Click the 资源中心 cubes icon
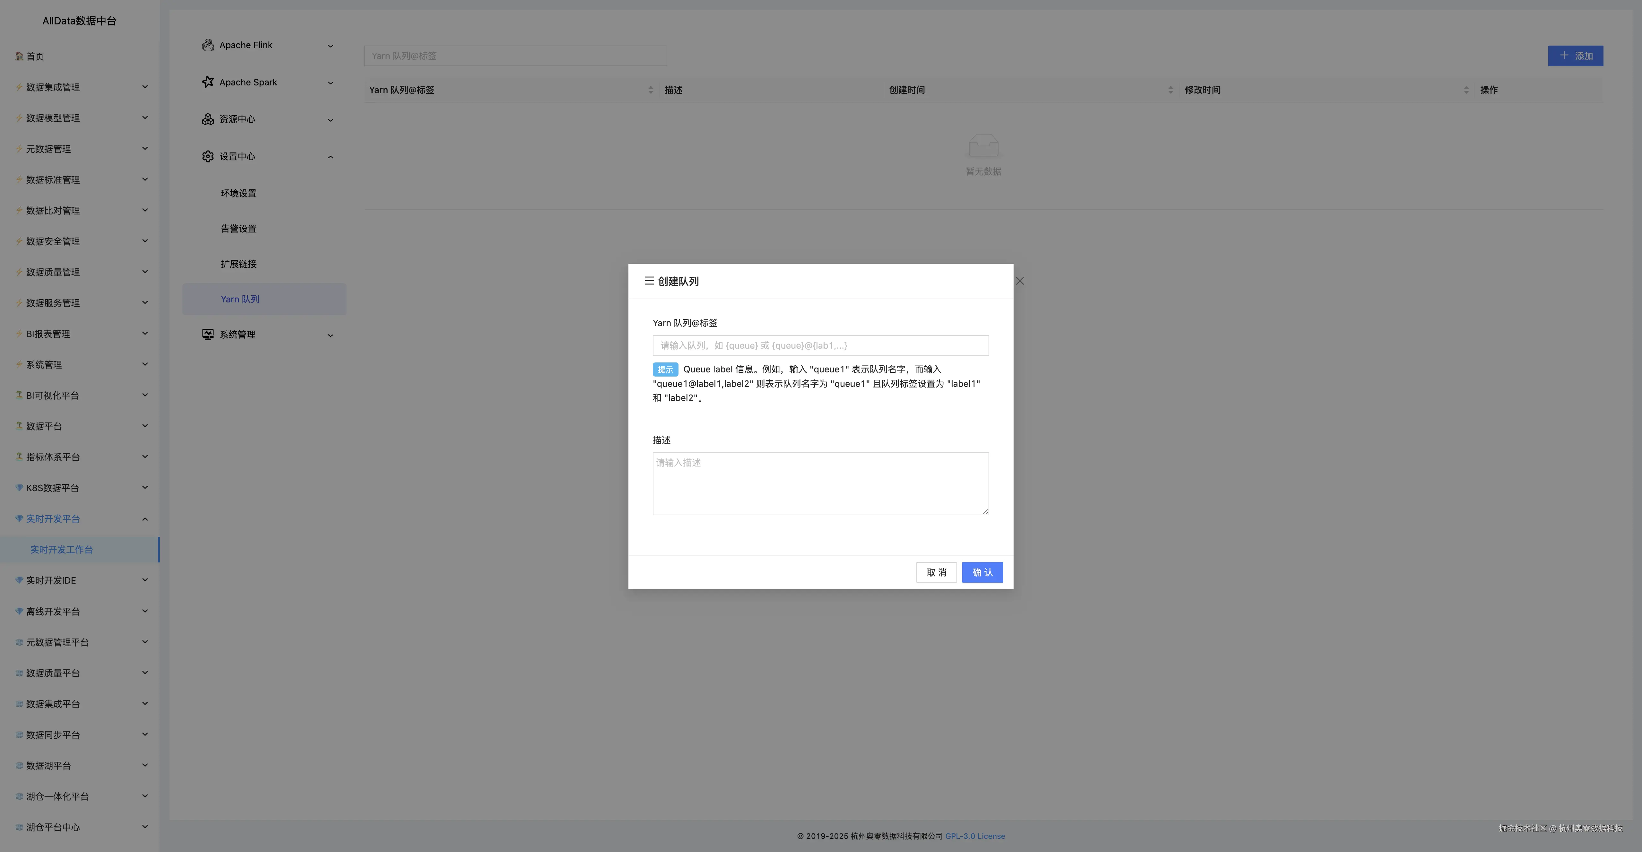This screenshot has height=852, width=1642. 208,119
